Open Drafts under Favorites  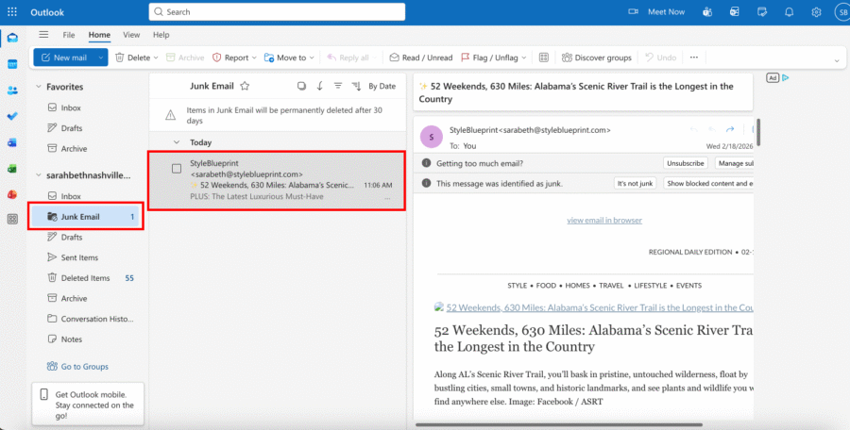[x=72, y=128]
